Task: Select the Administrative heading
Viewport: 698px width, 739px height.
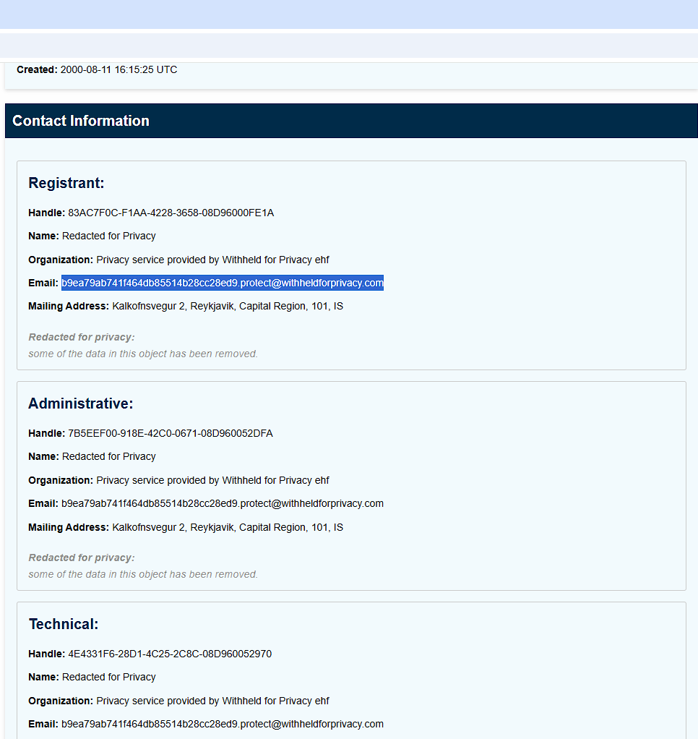Action: [80, 403]
